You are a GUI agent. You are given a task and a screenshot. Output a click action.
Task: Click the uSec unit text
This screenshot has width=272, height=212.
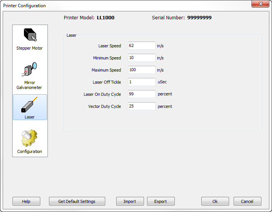tap(162, 82)
